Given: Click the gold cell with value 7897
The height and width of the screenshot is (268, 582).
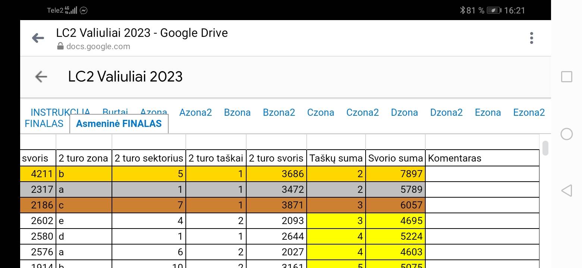Looking at the screenshot, I should pyautogui.click(x=395, y=174).
